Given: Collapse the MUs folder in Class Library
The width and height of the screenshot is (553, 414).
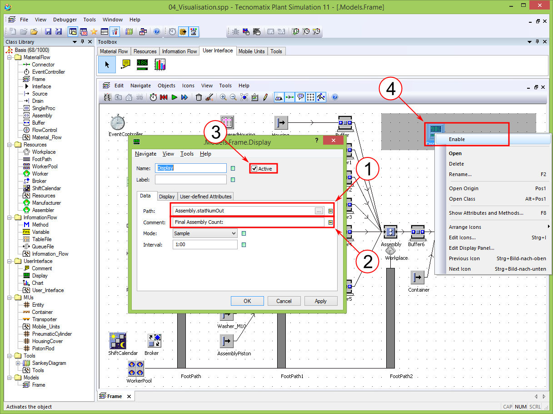Looking at the screenshot, I should pos(10,298).
